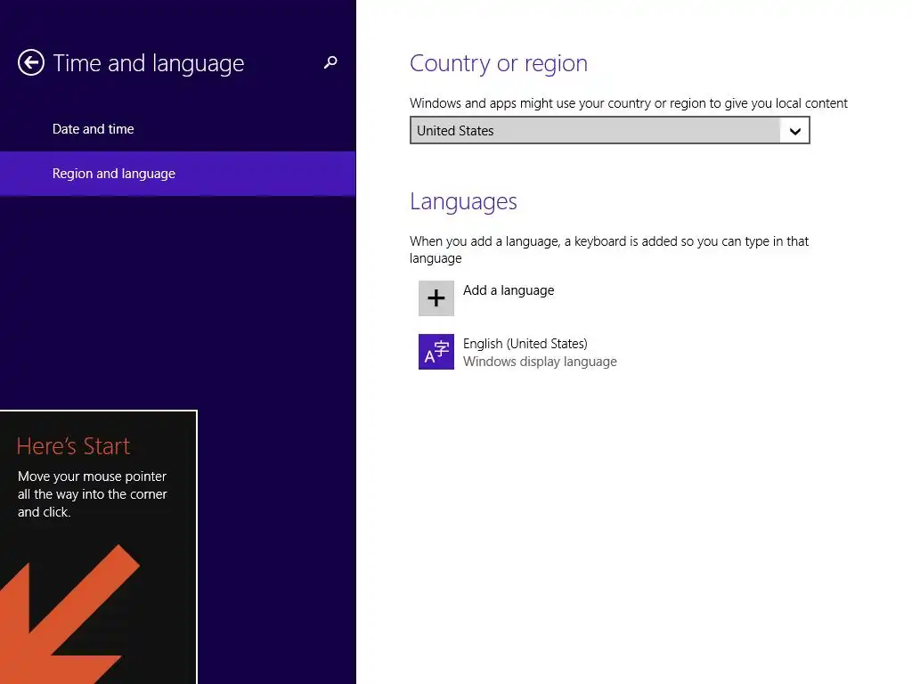
Task: Click the country dropdown chevron arrow
Action: pos(795,131)
